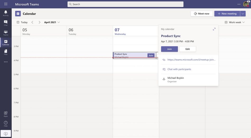Select the 06 Tuesday column header
The width and height of the screenshot is (251, 138).
coord(90,31)
